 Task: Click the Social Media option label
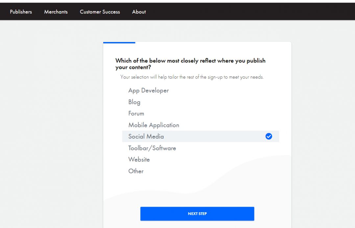[146, 136]
